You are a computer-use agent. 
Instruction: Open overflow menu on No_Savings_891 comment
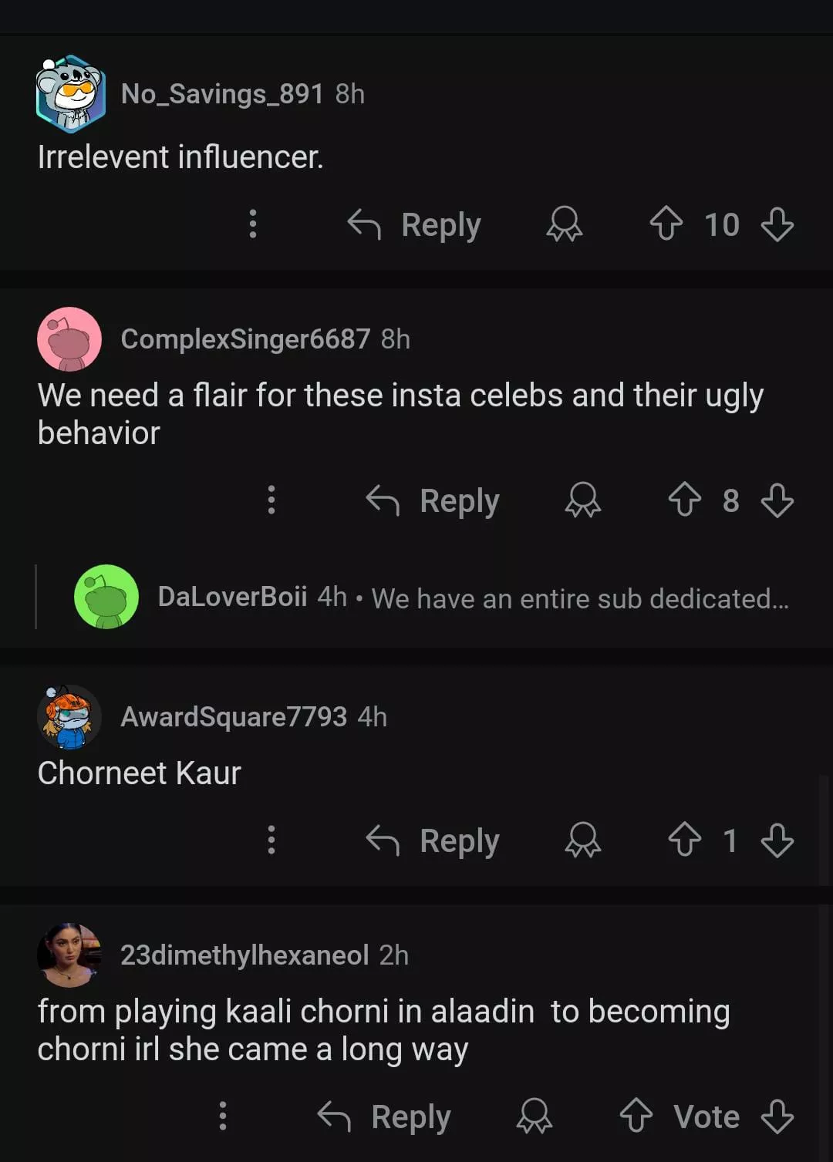pyautogui.click(x=252, y=224)
